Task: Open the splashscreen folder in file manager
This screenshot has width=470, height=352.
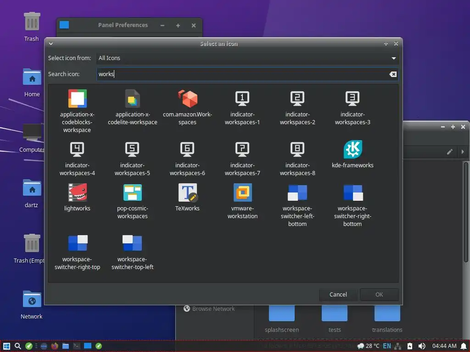Action: (x=282, y=319)
